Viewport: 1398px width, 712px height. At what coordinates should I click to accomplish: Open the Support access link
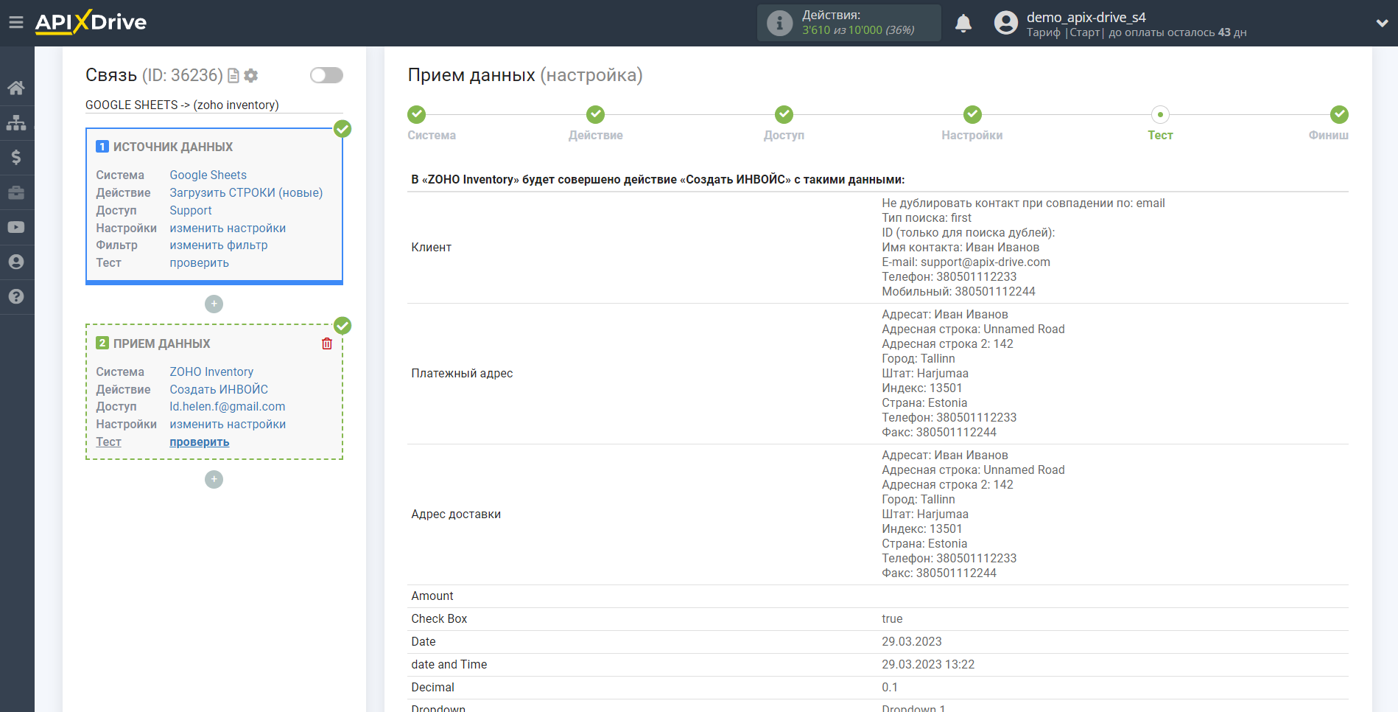pyautogui.click(x=190, y=210)
